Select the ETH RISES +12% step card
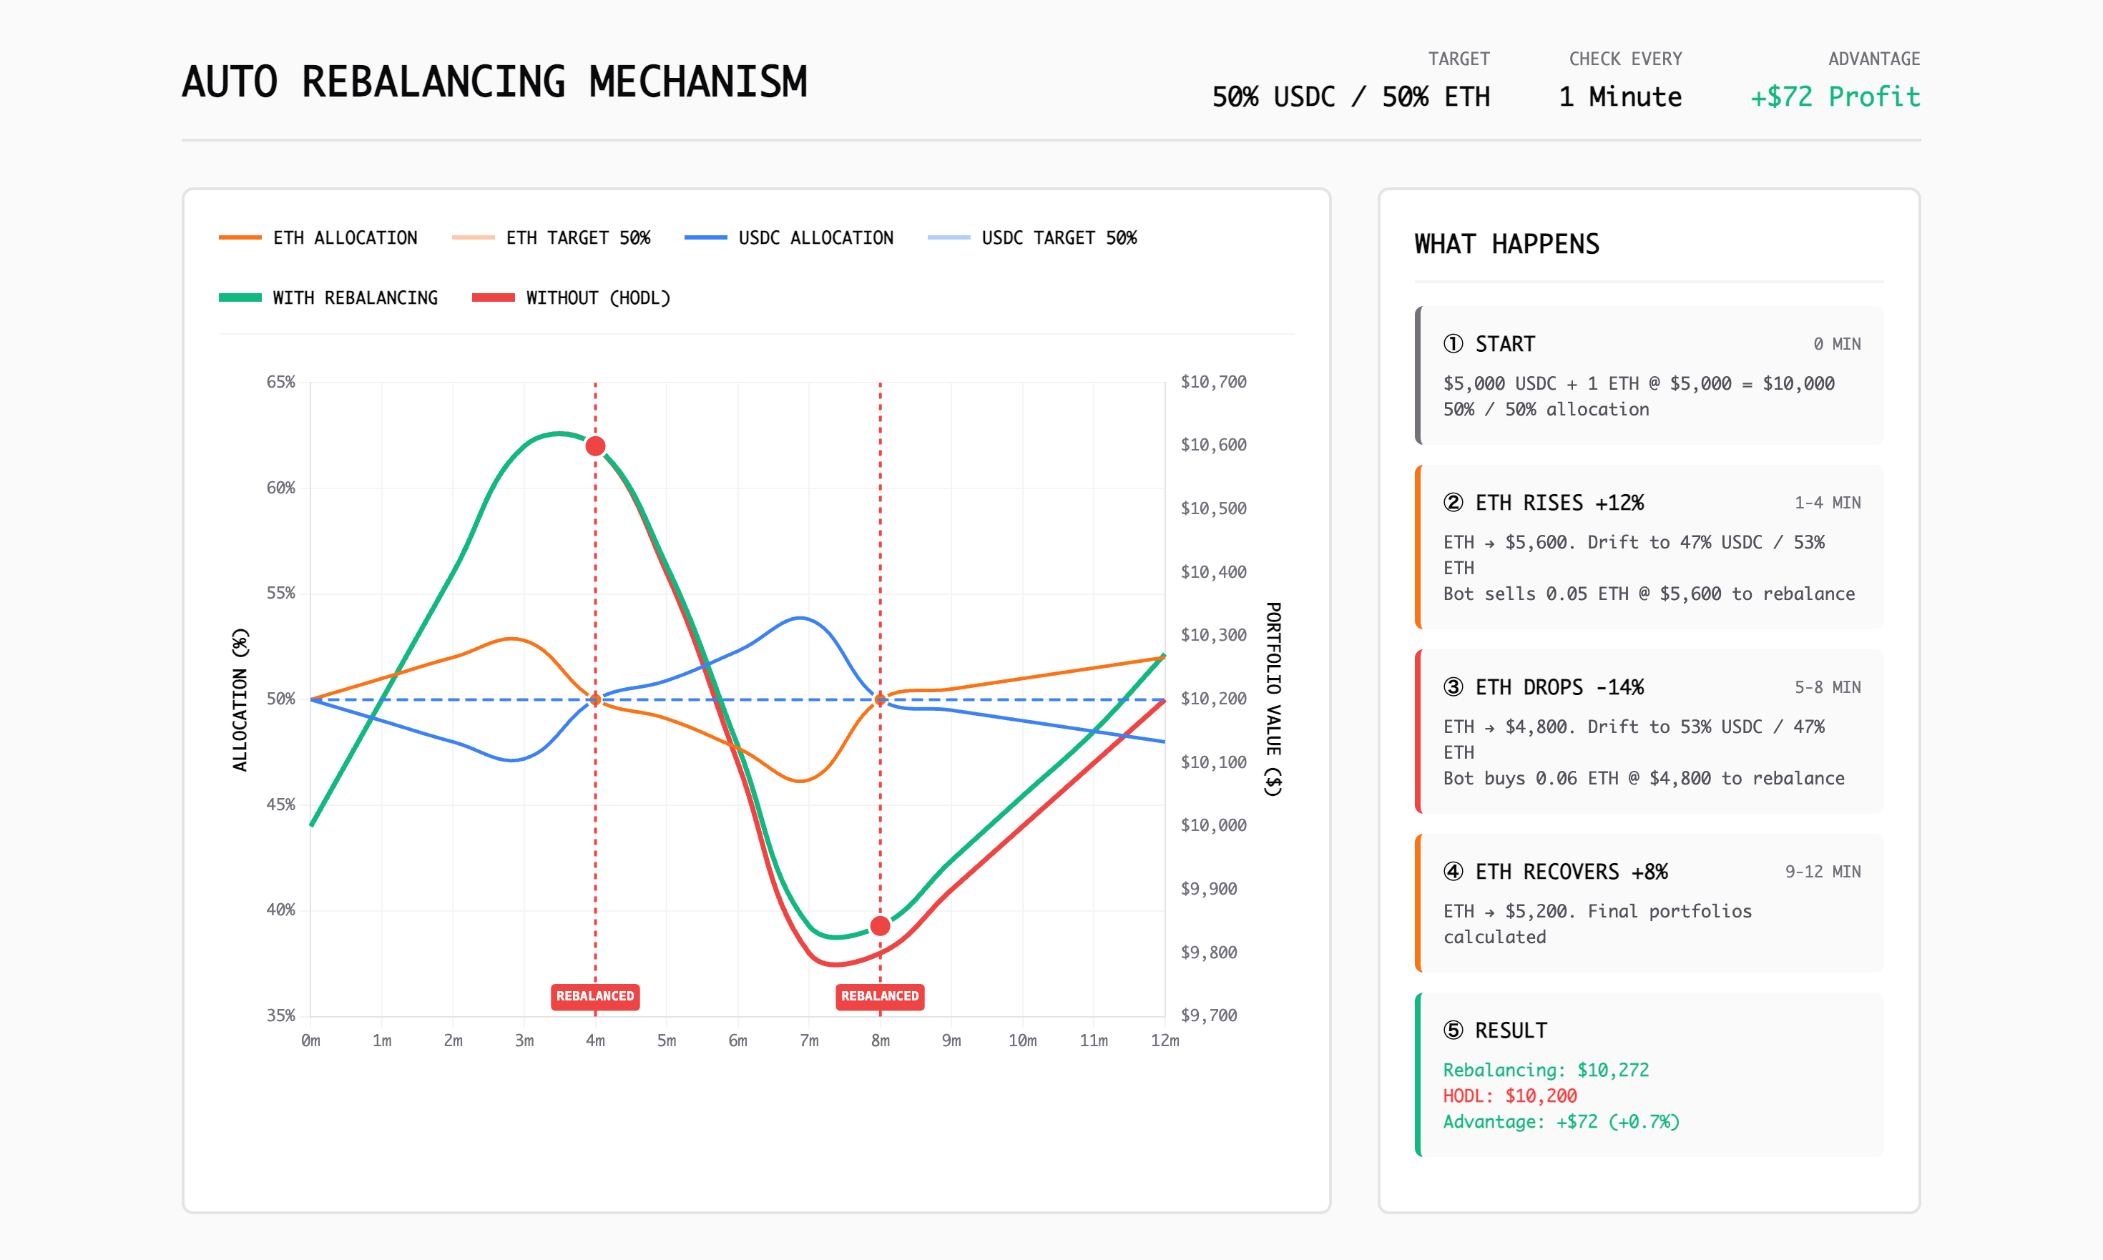2103x1260 pixels. pos(1649,547)
